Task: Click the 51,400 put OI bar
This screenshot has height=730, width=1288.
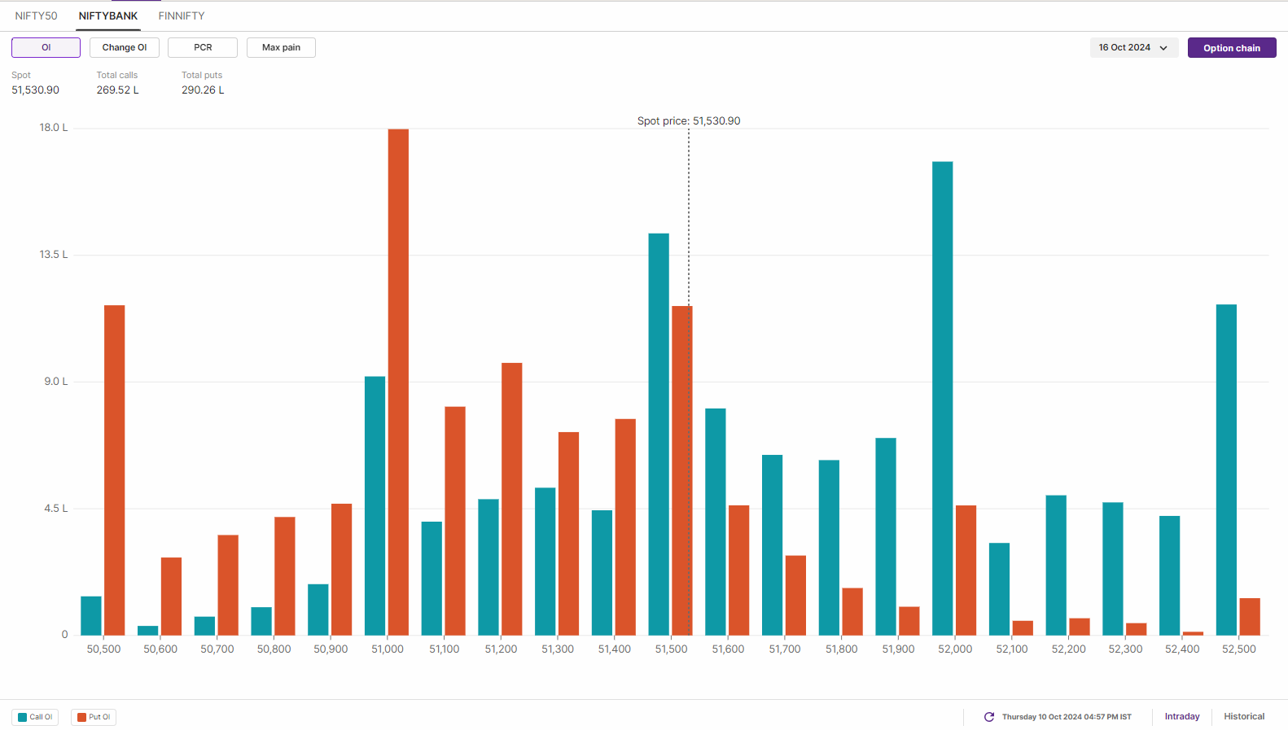Action: (x=625, y=527)
